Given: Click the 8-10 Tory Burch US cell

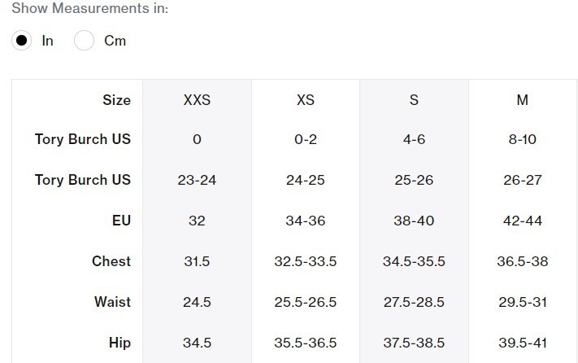Looking at the screenshot, I should click(x=523, y=139).
